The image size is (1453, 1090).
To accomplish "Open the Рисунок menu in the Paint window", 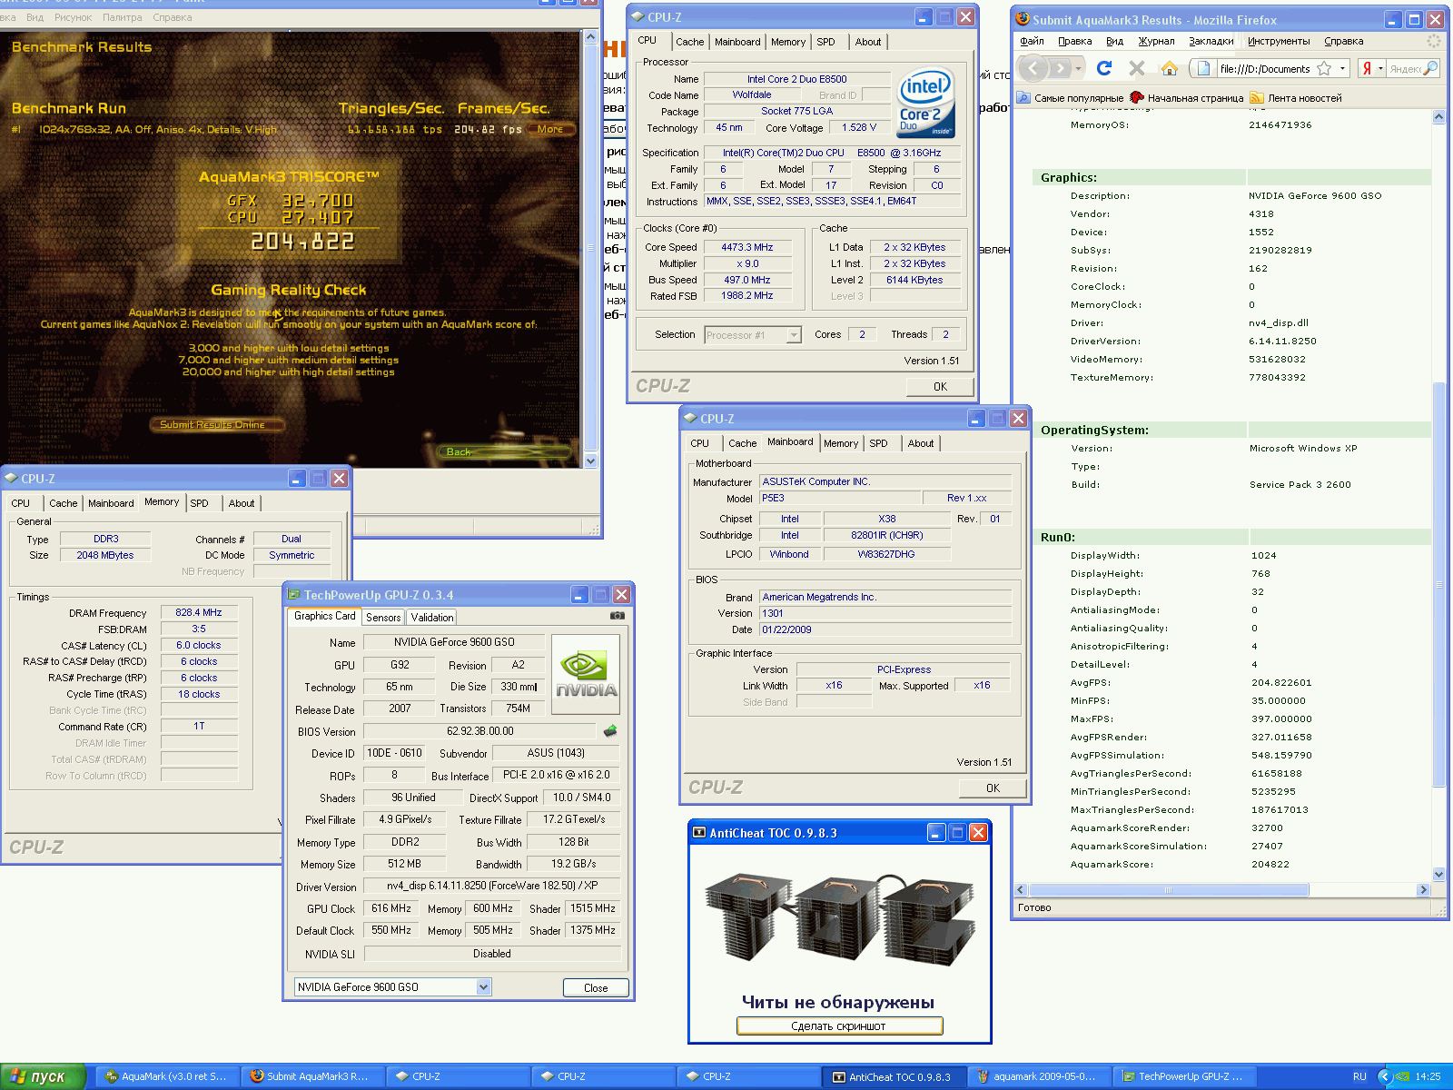I will pyautogui.click(x=73, y=17).
